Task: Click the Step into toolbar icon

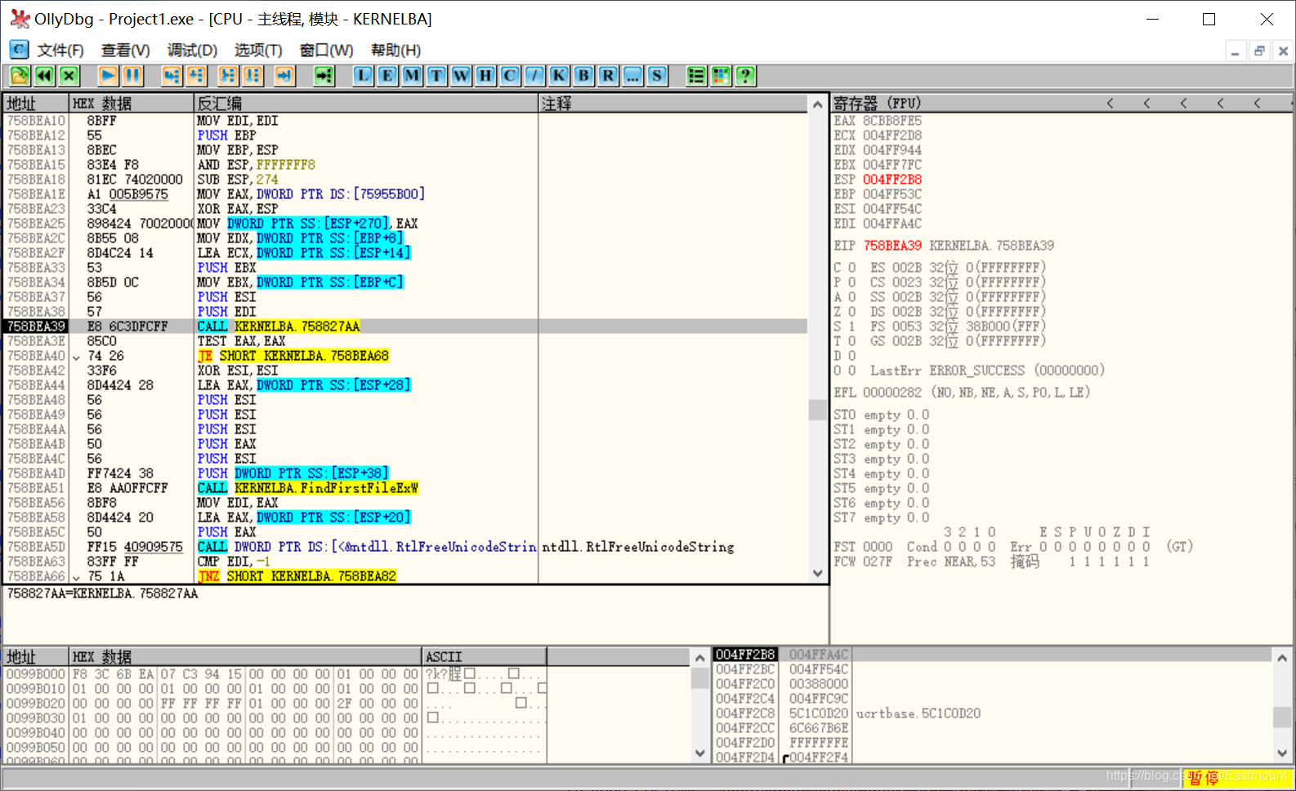Action: tap(172, 76)
